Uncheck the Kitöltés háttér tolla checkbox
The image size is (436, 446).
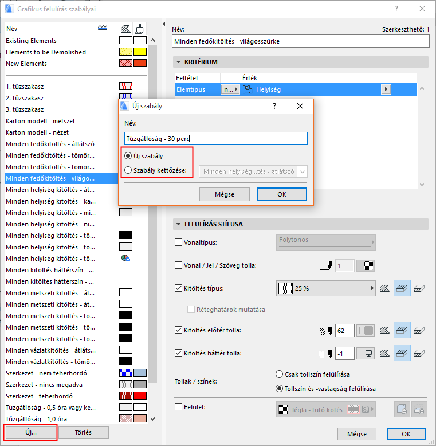(x=179, y=353)
